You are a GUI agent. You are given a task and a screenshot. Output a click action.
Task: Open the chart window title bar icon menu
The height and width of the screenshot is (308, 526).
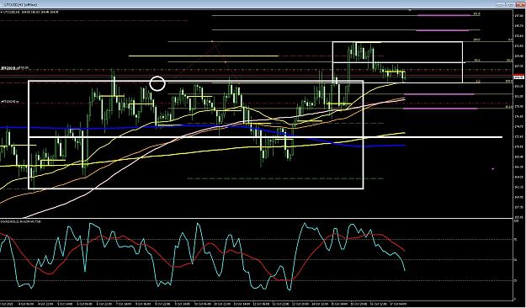click(3, 4)
